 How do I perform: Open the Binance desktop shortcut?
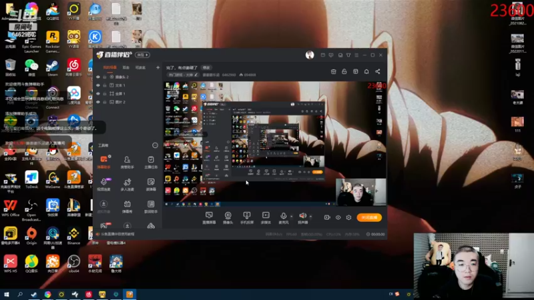tap(73, 236)
